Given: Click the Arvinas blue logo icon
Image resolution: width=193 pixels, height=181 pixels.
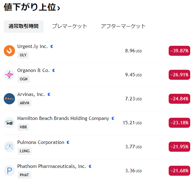Looking at the screenshot, I should coord(9,99).
